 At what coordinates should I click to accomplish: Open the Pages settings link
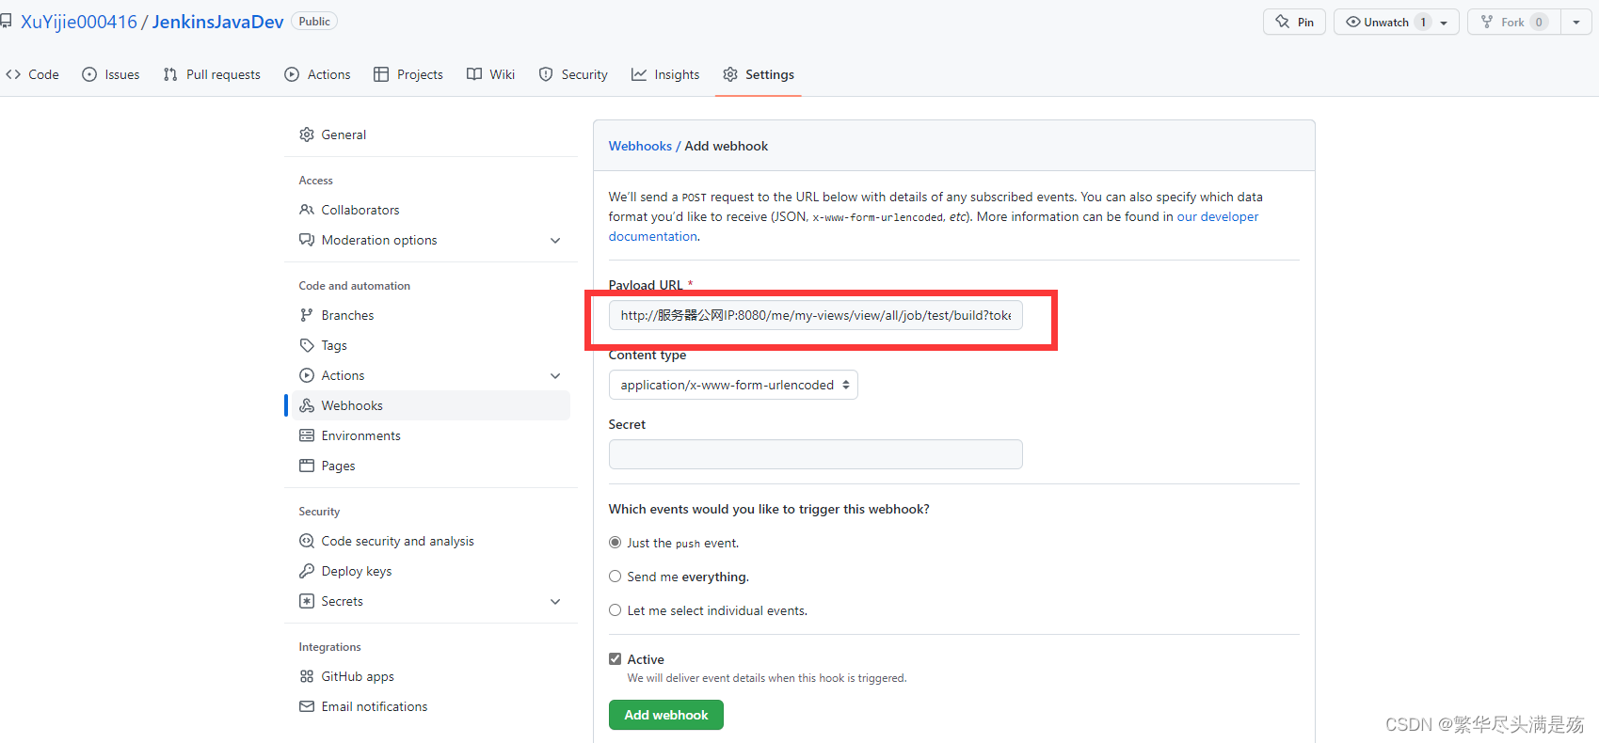coord(431,466)
